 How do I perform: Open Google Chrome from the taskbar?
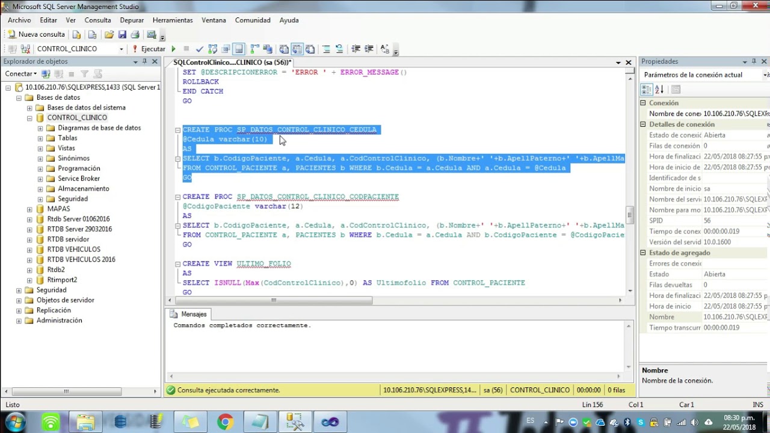pyautogui.click(x=226, y=422)
